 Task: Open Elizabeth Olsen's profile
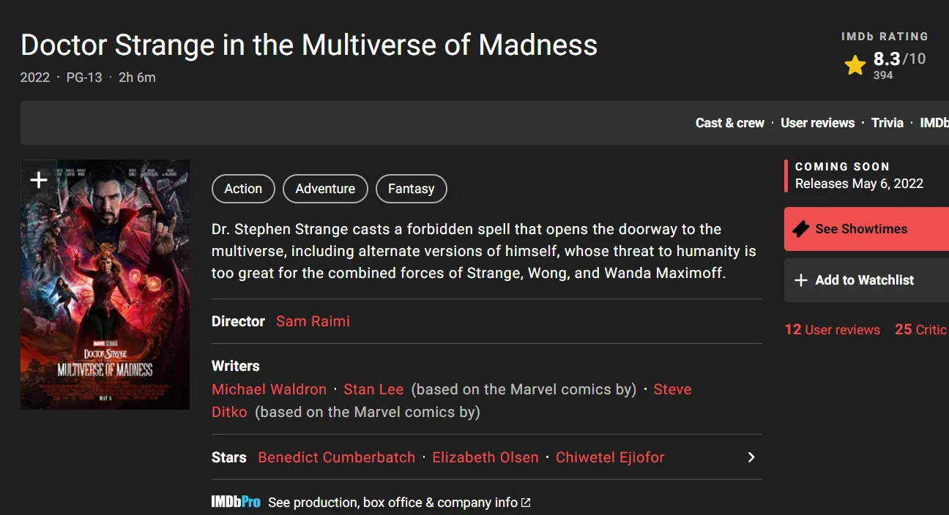pyautogui.click(x=485, y=457)
